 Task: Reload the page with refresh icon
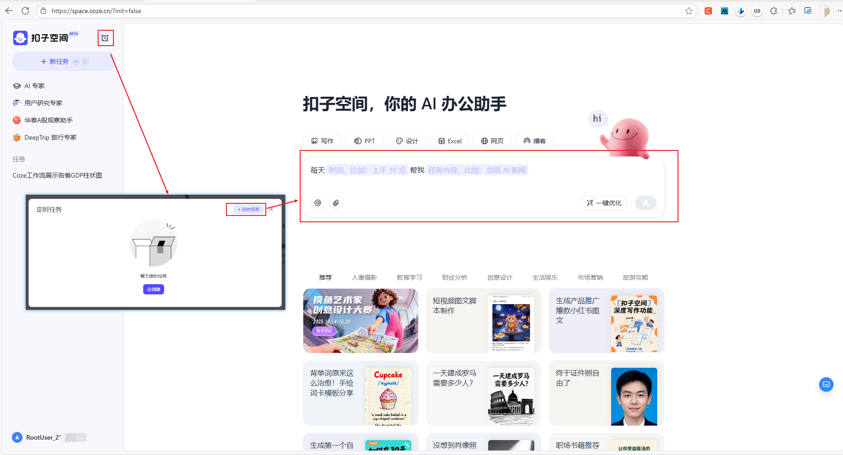pyautogui.click(x=25, y=11)
